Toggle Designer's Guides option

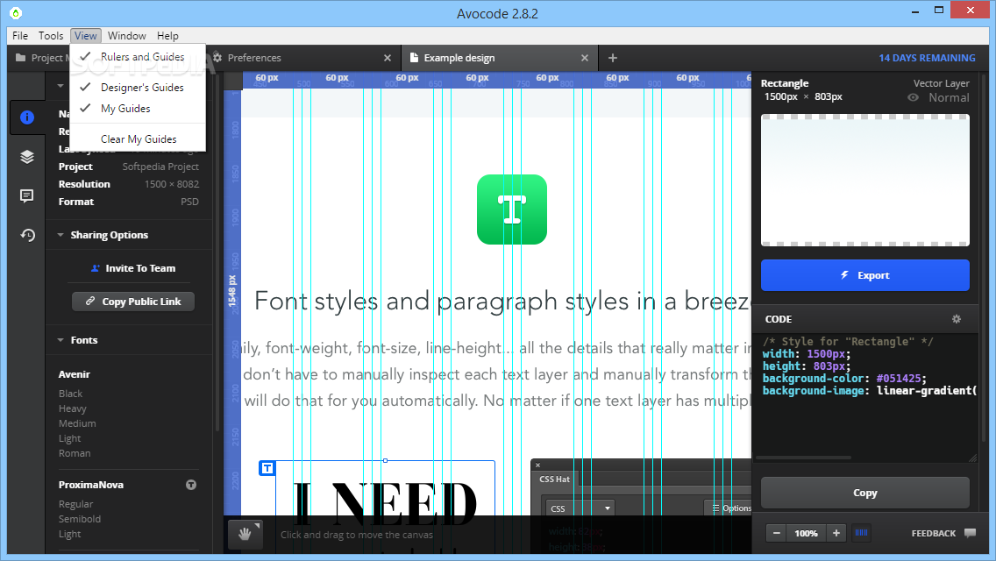[x=138, y=87]
